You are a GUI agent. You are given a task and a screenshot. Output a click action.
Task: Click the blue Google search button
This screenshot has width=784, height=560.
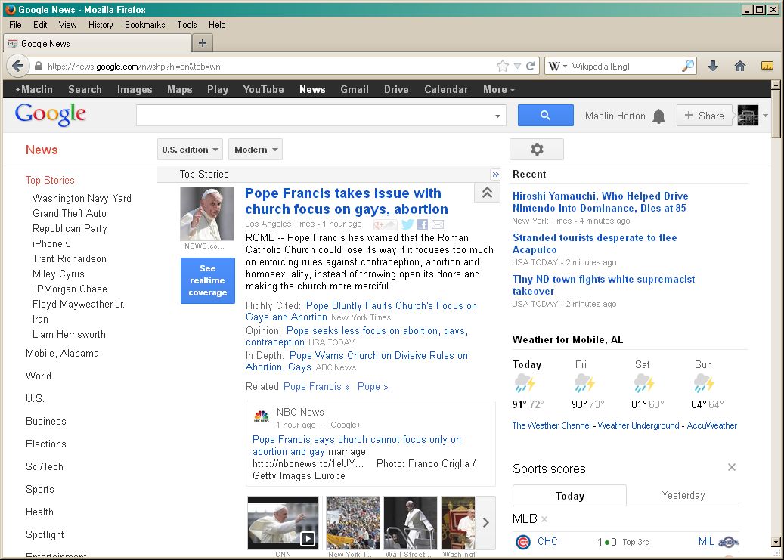pos(545,116)
